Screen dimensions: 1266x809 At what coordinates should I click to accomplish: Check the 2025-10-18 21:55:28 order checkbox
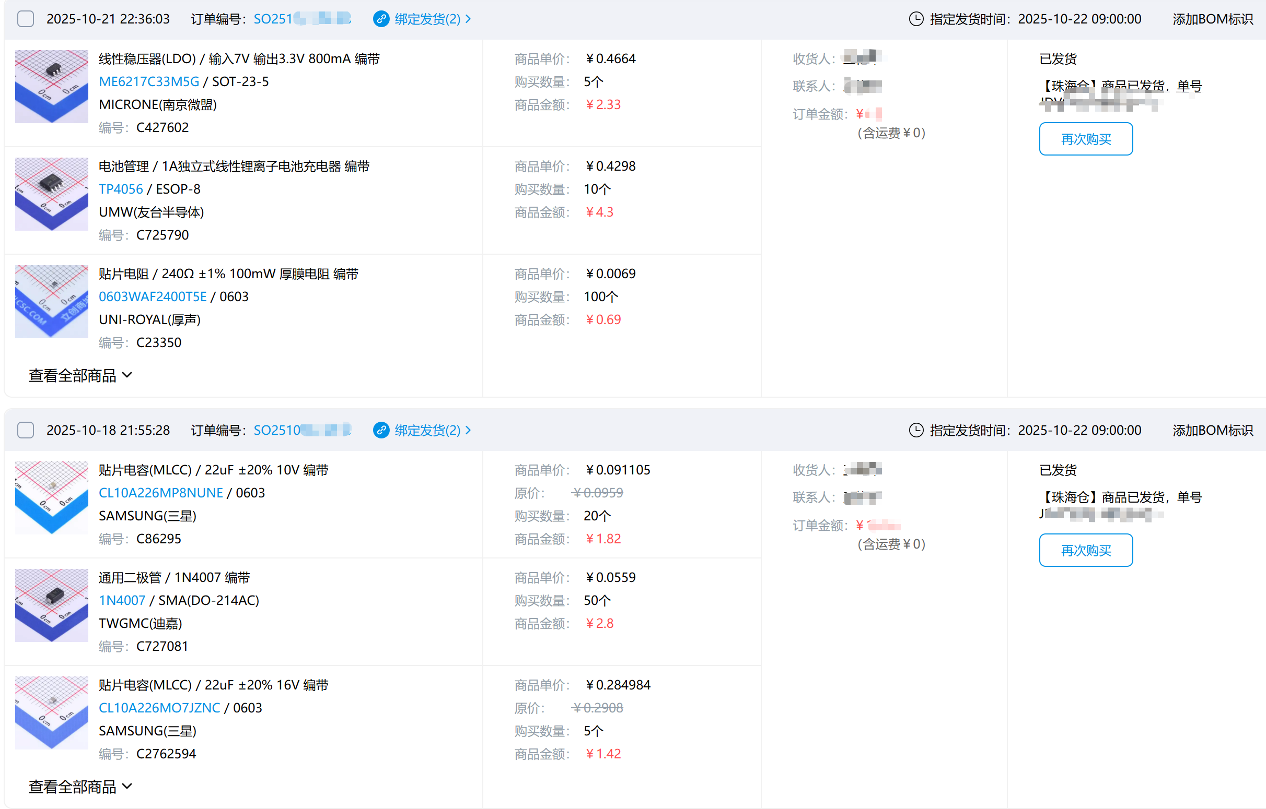pyautogui.click(x=25, y=430)
